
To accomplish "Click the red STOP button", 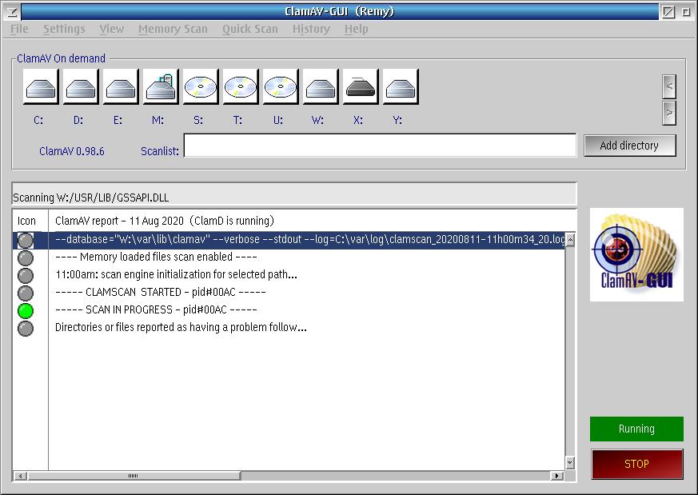I will [636, 464].
